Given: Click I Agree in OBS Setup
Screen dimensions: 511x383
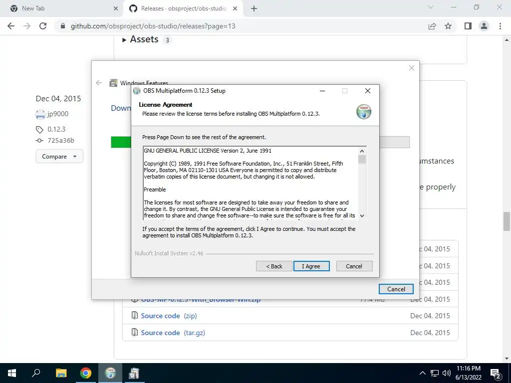Looking at the screenshot, I should pos(311,266).
